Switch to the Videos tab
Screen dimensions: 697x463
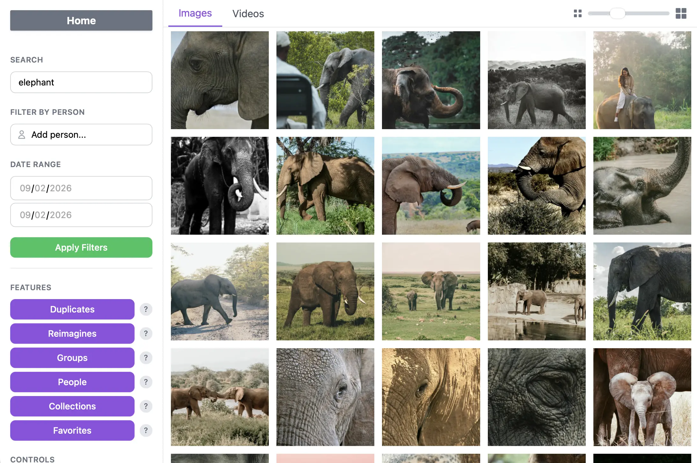(248, 13)
